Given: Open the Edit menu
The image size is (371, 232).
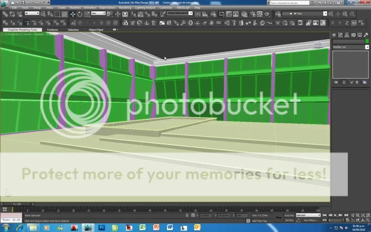Looking at the screenshot, I should click(x=14, y=8).
